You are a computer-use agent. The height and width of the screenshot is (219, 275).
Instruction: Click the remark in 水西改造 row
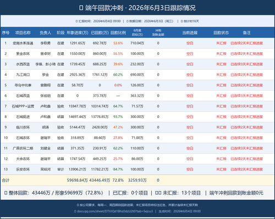point(246,64)
